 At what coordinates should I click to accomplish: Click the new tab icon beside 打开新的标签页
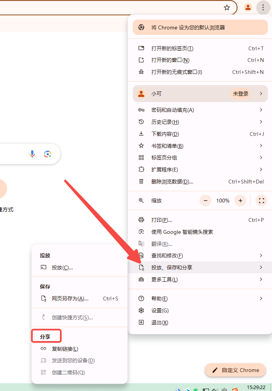(x=141, y=48)
